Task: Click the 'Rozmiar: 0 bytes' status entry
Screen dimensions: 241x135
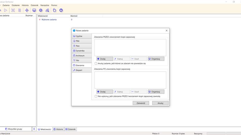Action: click(x=178, y=134)
